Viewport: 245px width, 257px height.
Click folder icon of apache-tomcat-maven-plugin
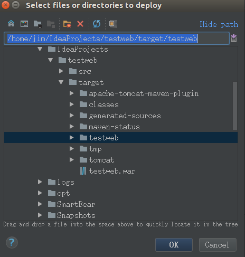tap(83, 93)
